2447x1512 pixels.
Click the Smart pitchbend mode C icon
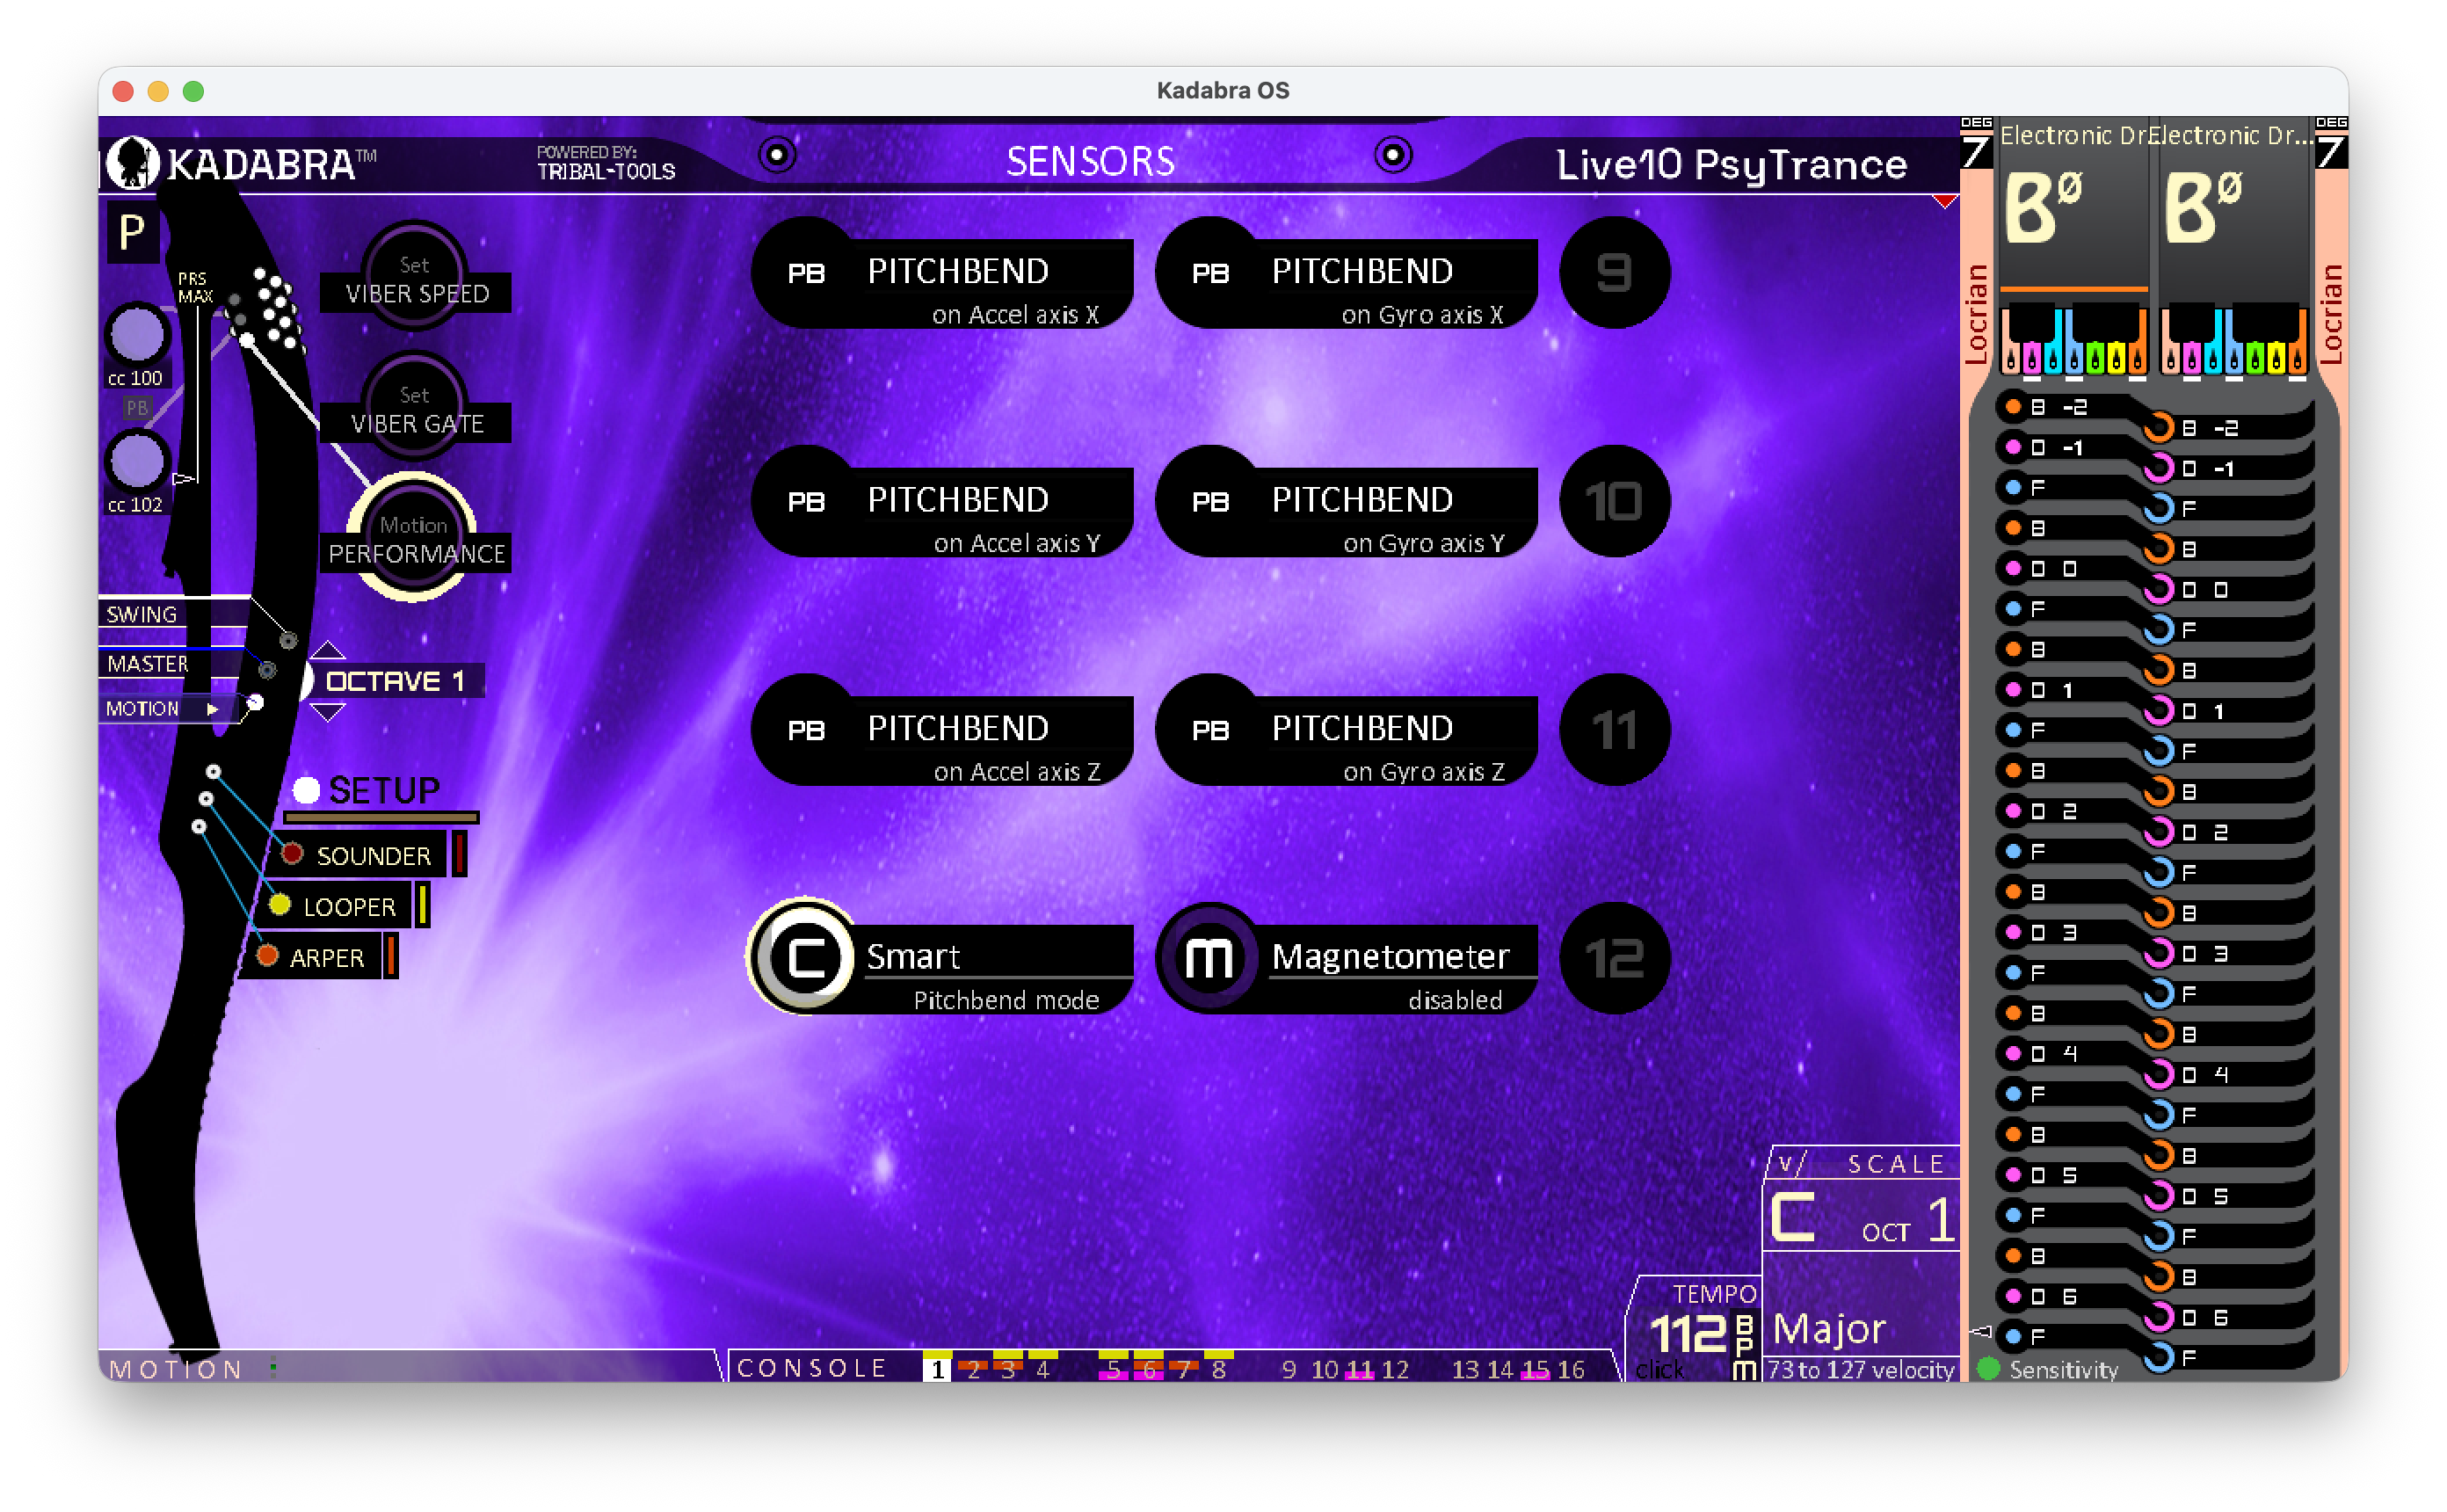tap(804, 957)
